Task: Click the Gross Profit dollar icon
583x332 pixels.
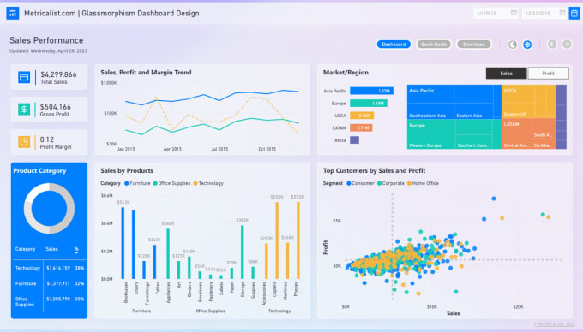Action: pos(24,109)
